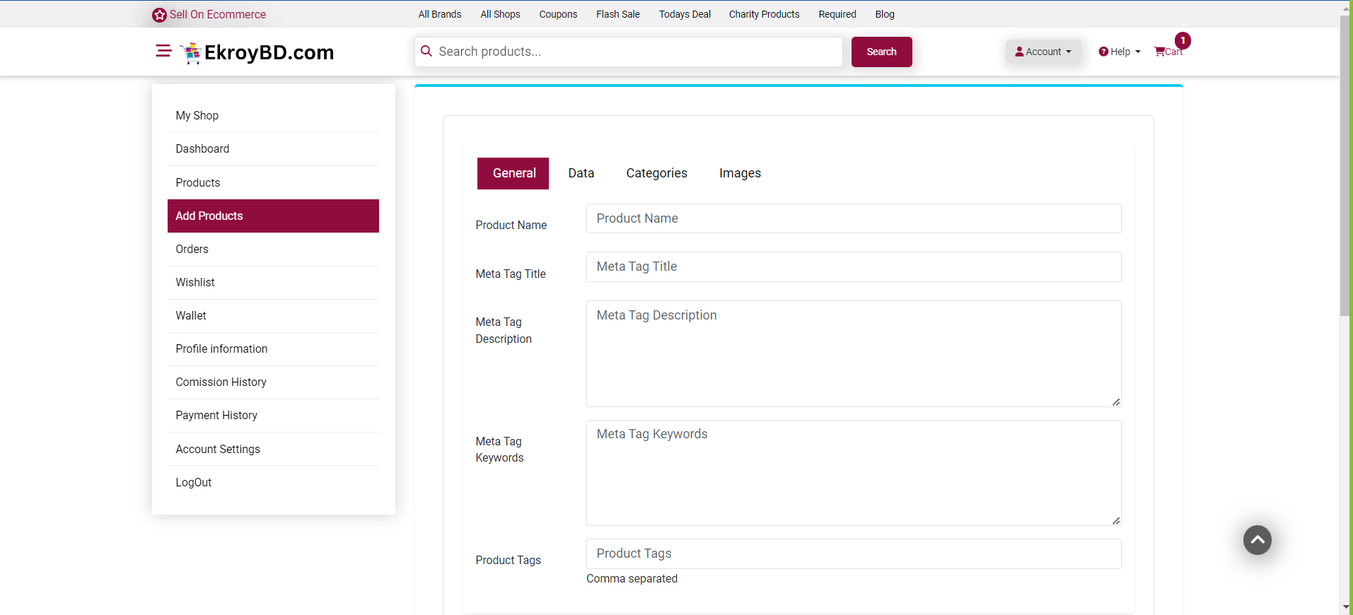The image size is (1353, 615).
Task: Expand the Help dropdown
Action: click(1120, 52)
